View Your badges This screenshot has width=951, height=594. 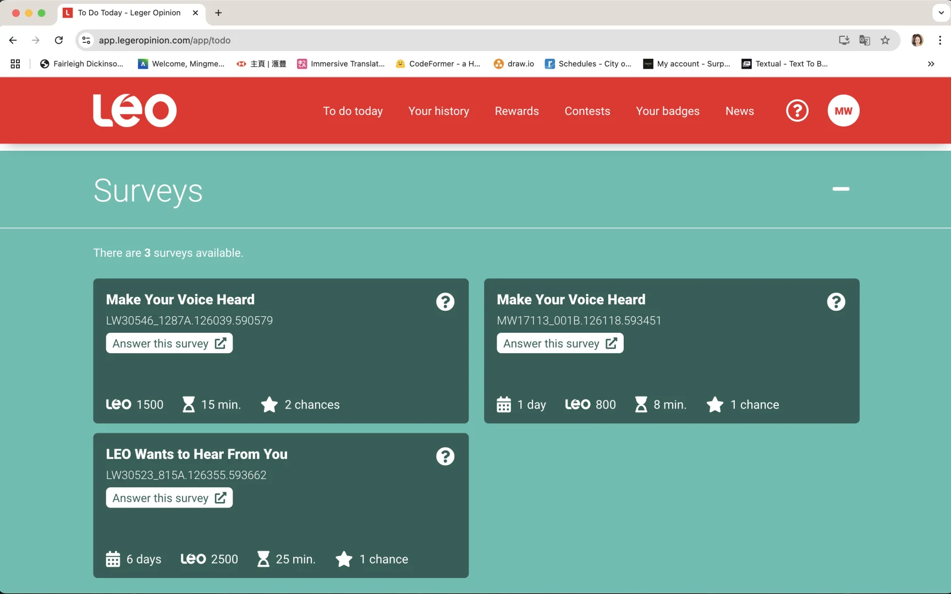coord(667,111)
